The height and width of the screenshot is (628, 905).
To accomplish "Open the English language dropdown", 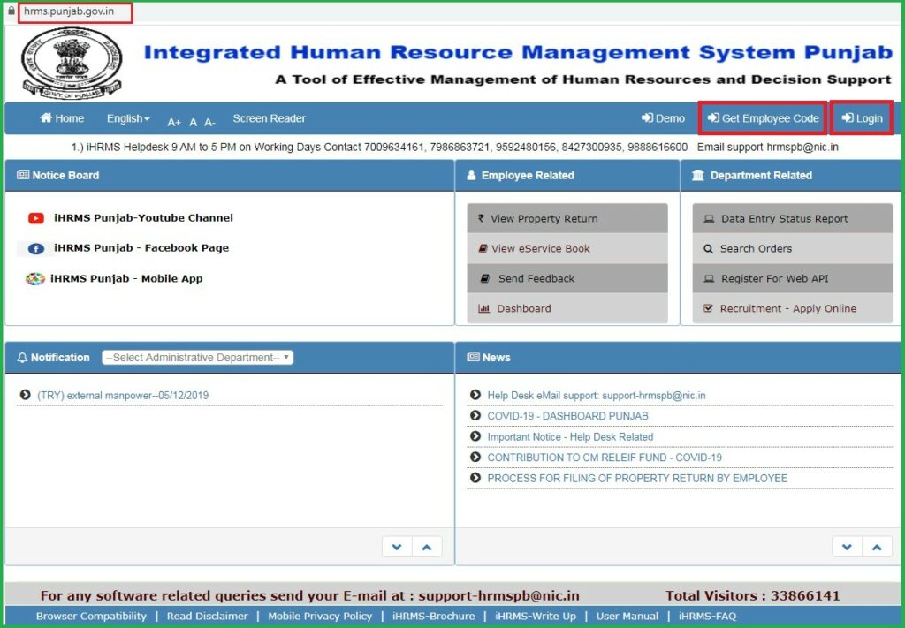I will coord(128,118).
